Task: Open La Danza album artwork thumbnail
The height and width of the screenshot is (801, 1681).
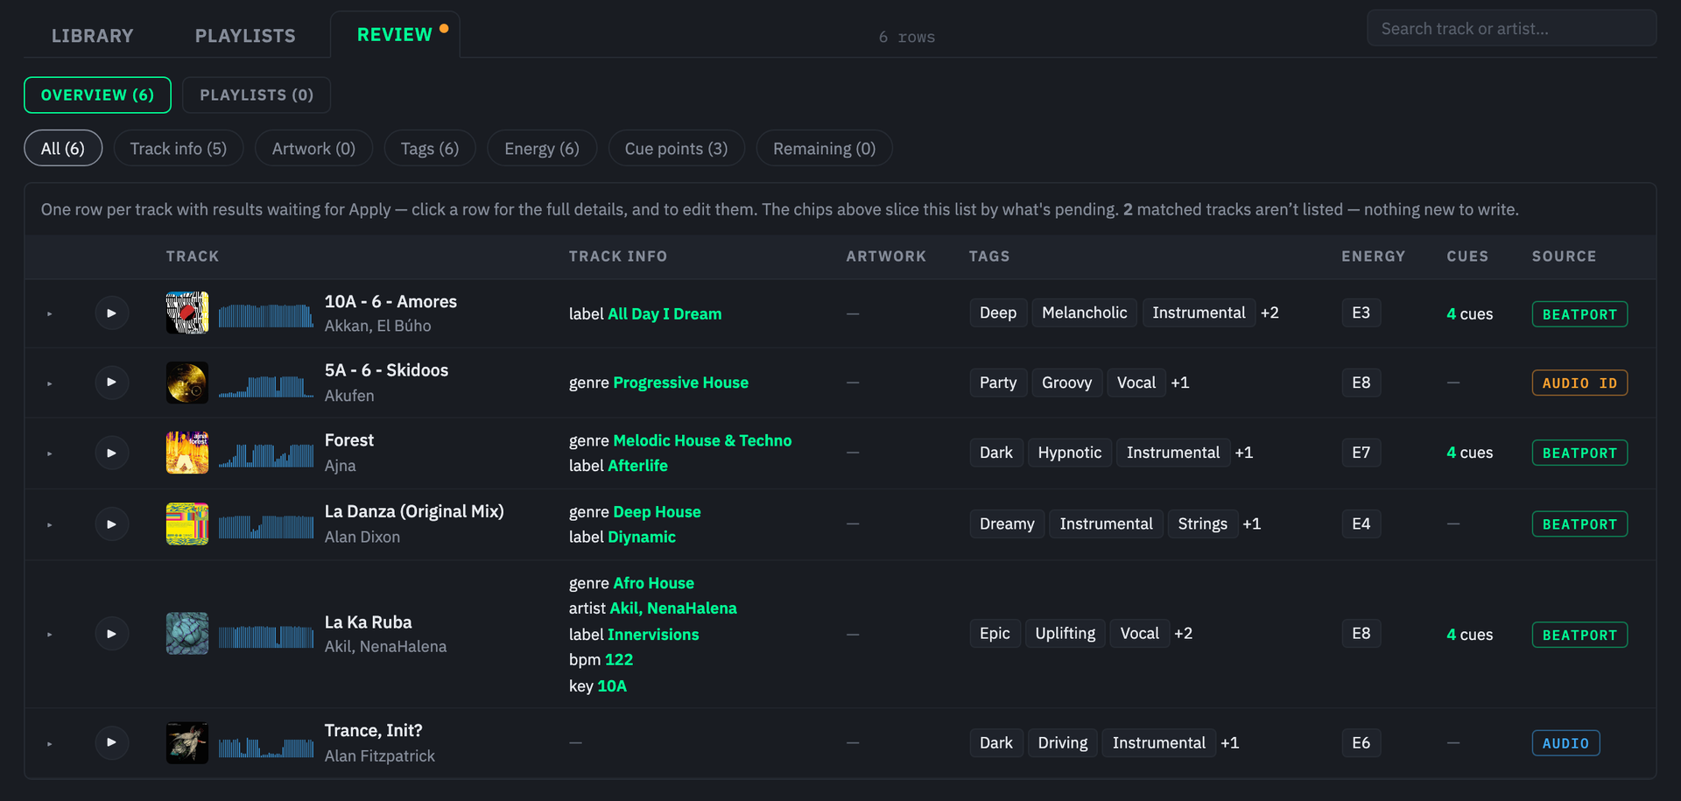Action: 187,523
